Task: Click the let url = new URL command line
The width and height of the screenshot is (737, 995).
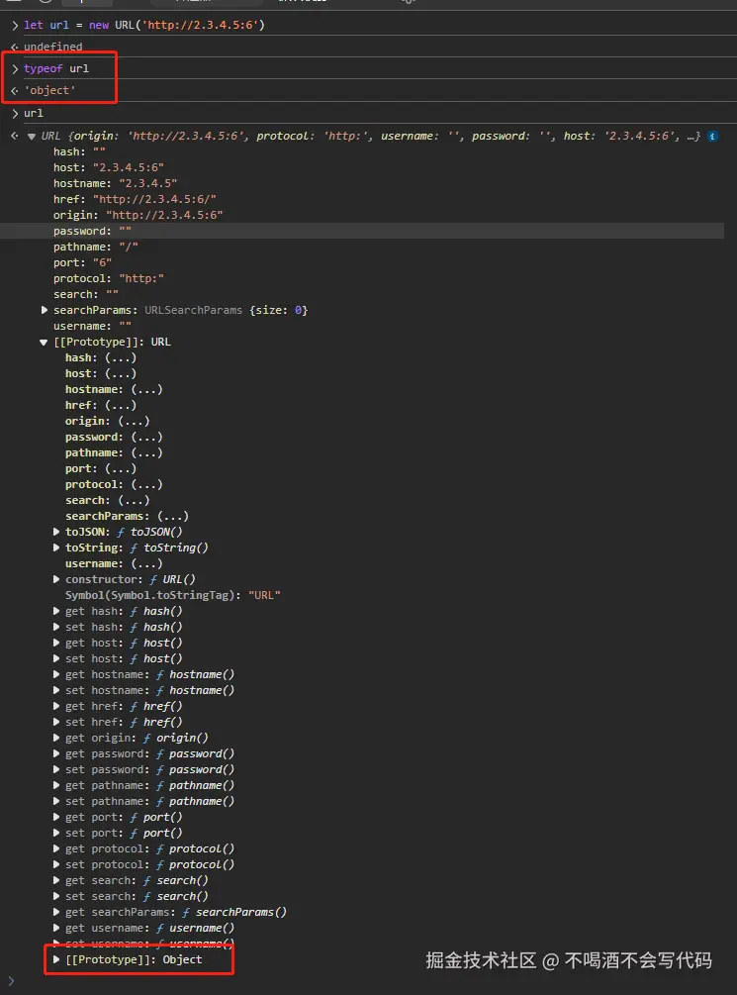Action: pyautogui.click(x=144, y=26)
